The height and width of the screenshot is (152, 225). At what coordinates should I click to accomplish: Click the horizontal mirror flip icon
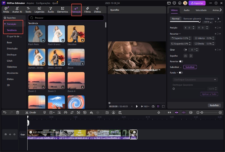click(x=185, y=56)
